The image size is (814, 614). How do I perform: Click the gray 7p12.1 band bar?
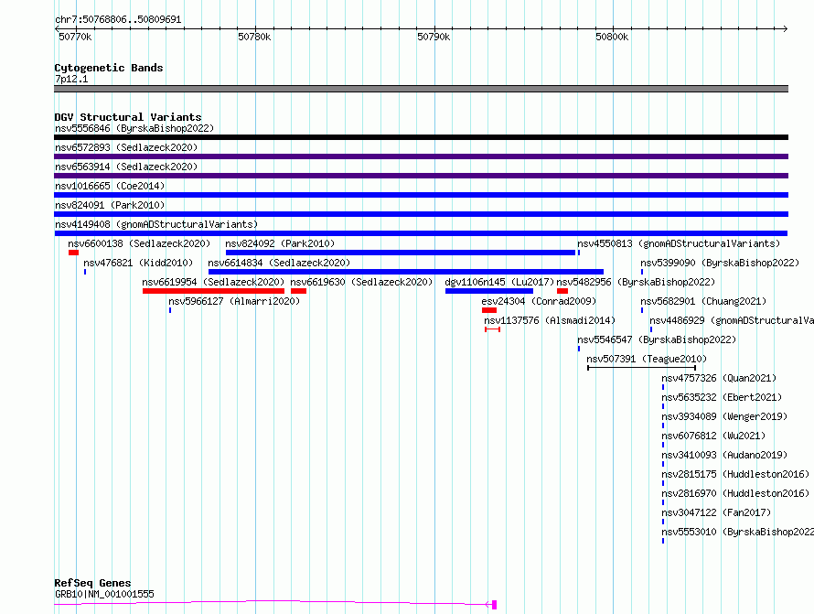pyautogui.click(x=421, y=89)
